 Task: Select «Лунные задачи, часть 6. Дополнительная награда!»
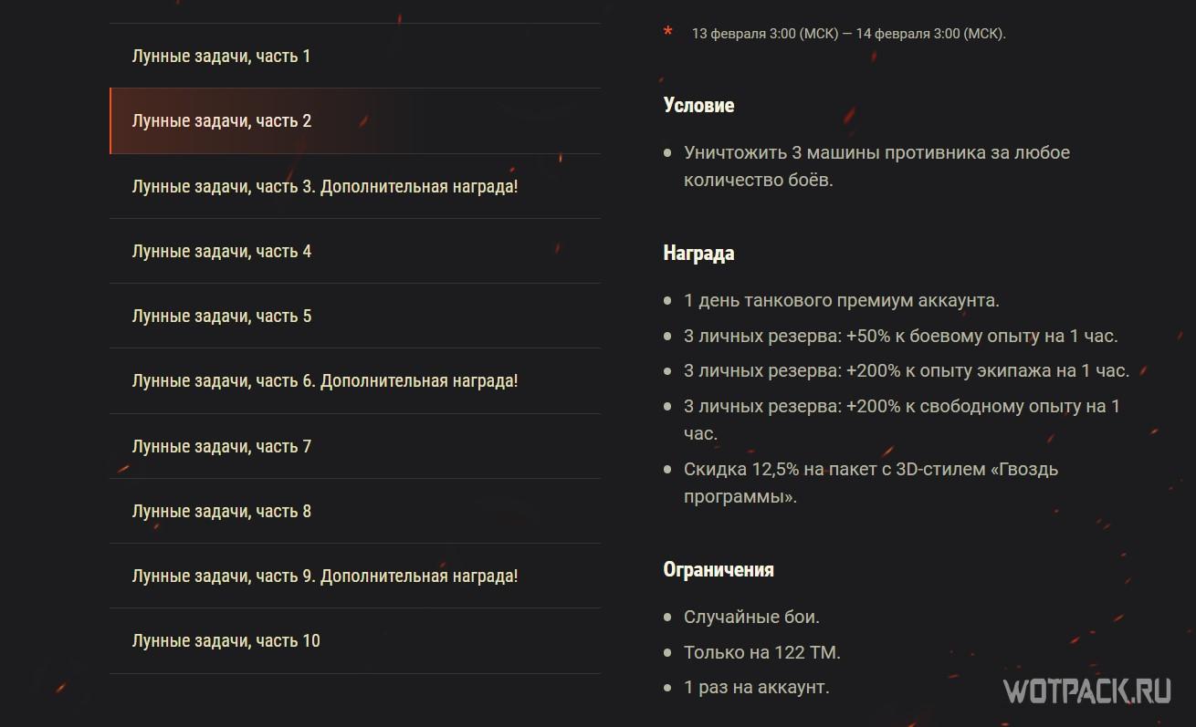(x=325, y=380)
